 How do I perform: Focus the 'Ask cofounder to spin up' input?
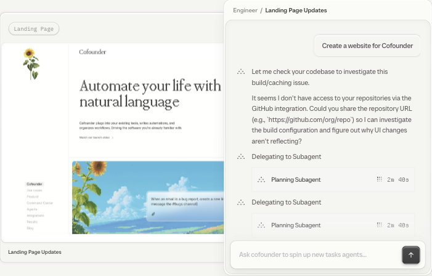[316, 255]
